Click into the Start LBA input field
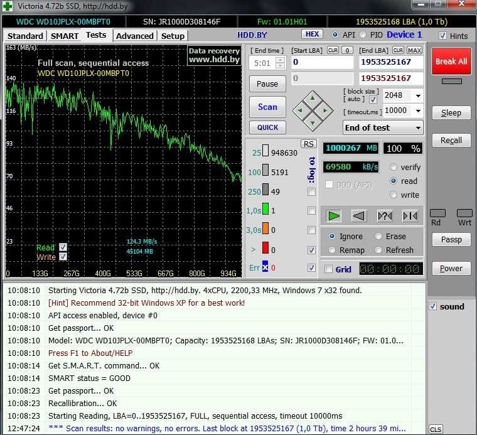This screenshot has height=435, width=477. (x=322, y=62)
